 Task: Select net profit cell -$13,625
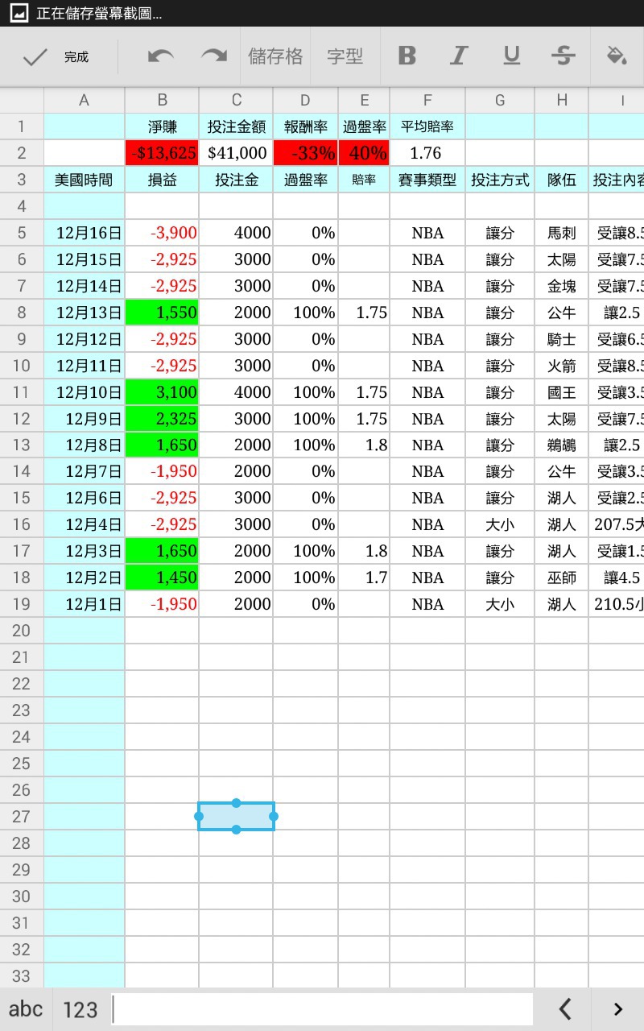click(162, 153)
